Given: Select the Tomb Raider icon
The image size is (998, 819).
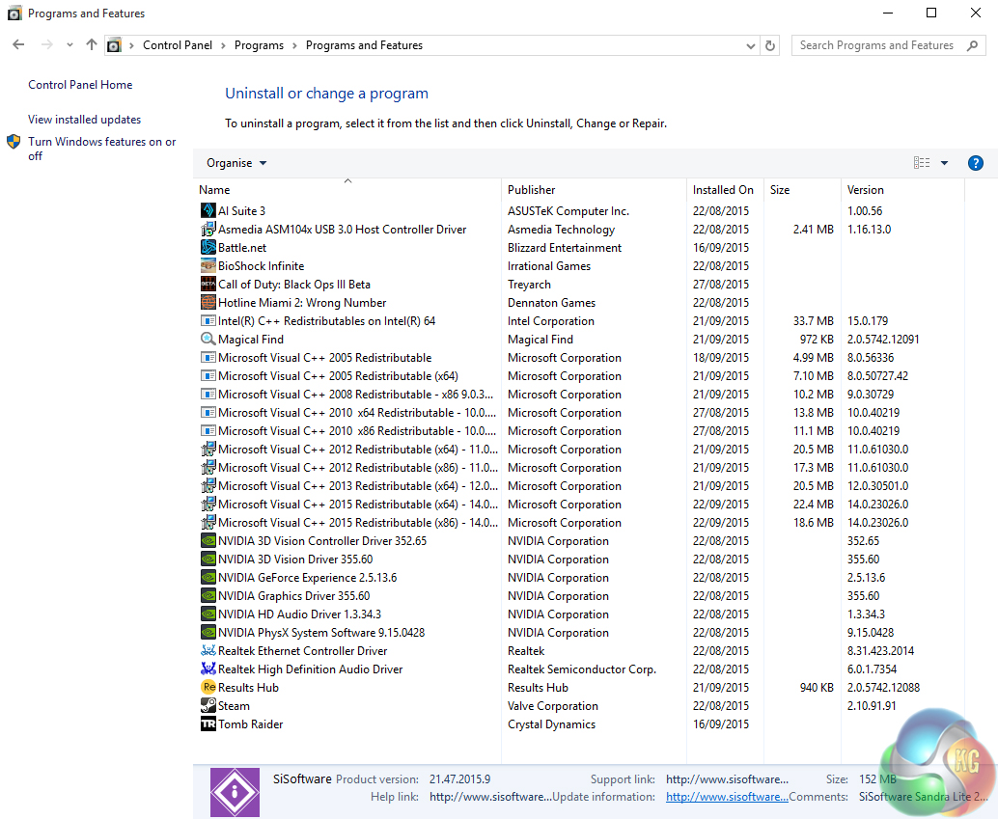Looking at the screenshot, I should click(208, 724).
